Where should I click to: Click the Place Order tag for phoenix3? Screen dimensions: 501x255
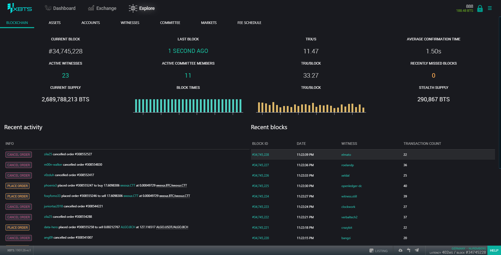coord(17,186)
